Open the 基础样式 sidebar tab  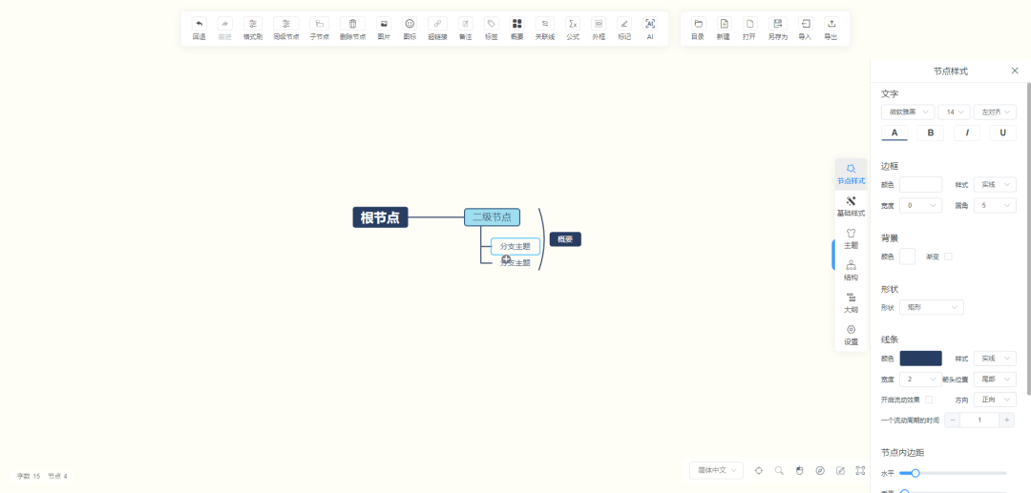pyautogui.click(x=851, y=206)
